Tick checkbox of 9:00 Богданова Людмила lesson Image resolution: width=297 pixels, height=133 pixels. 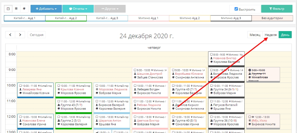(x=212, y=70)
